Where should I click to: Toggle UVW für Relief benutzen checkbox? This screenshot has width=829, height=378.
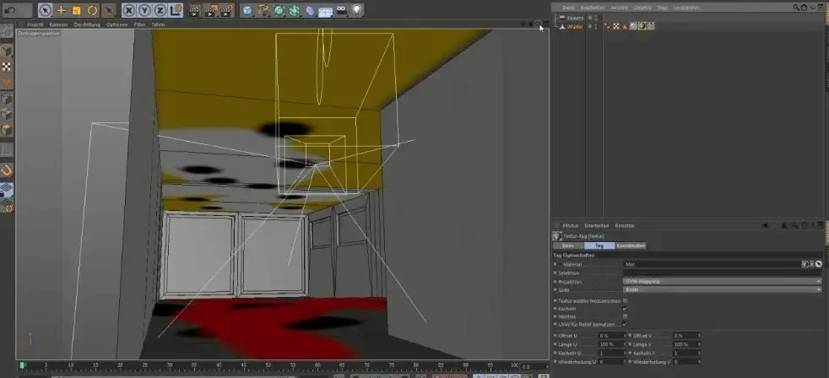pos(625,323)
